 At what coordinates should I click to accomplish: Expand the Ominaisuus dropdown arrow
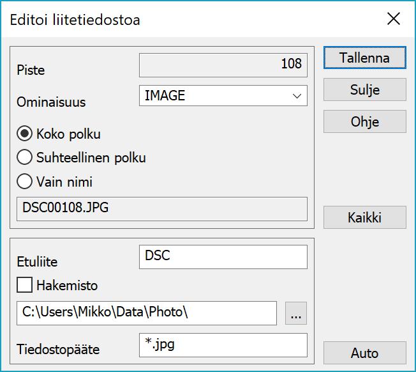297,96
